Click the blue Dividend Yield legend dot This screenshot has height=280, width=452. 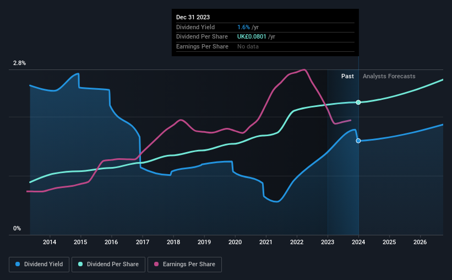point(18,264)
